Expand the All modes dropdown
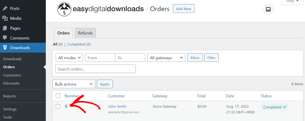This screenshot has width=305, height=121. pos(69,58)
